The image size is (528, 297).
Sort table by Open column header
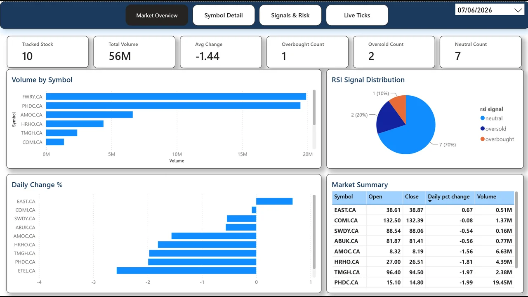(x=385, y=198)
